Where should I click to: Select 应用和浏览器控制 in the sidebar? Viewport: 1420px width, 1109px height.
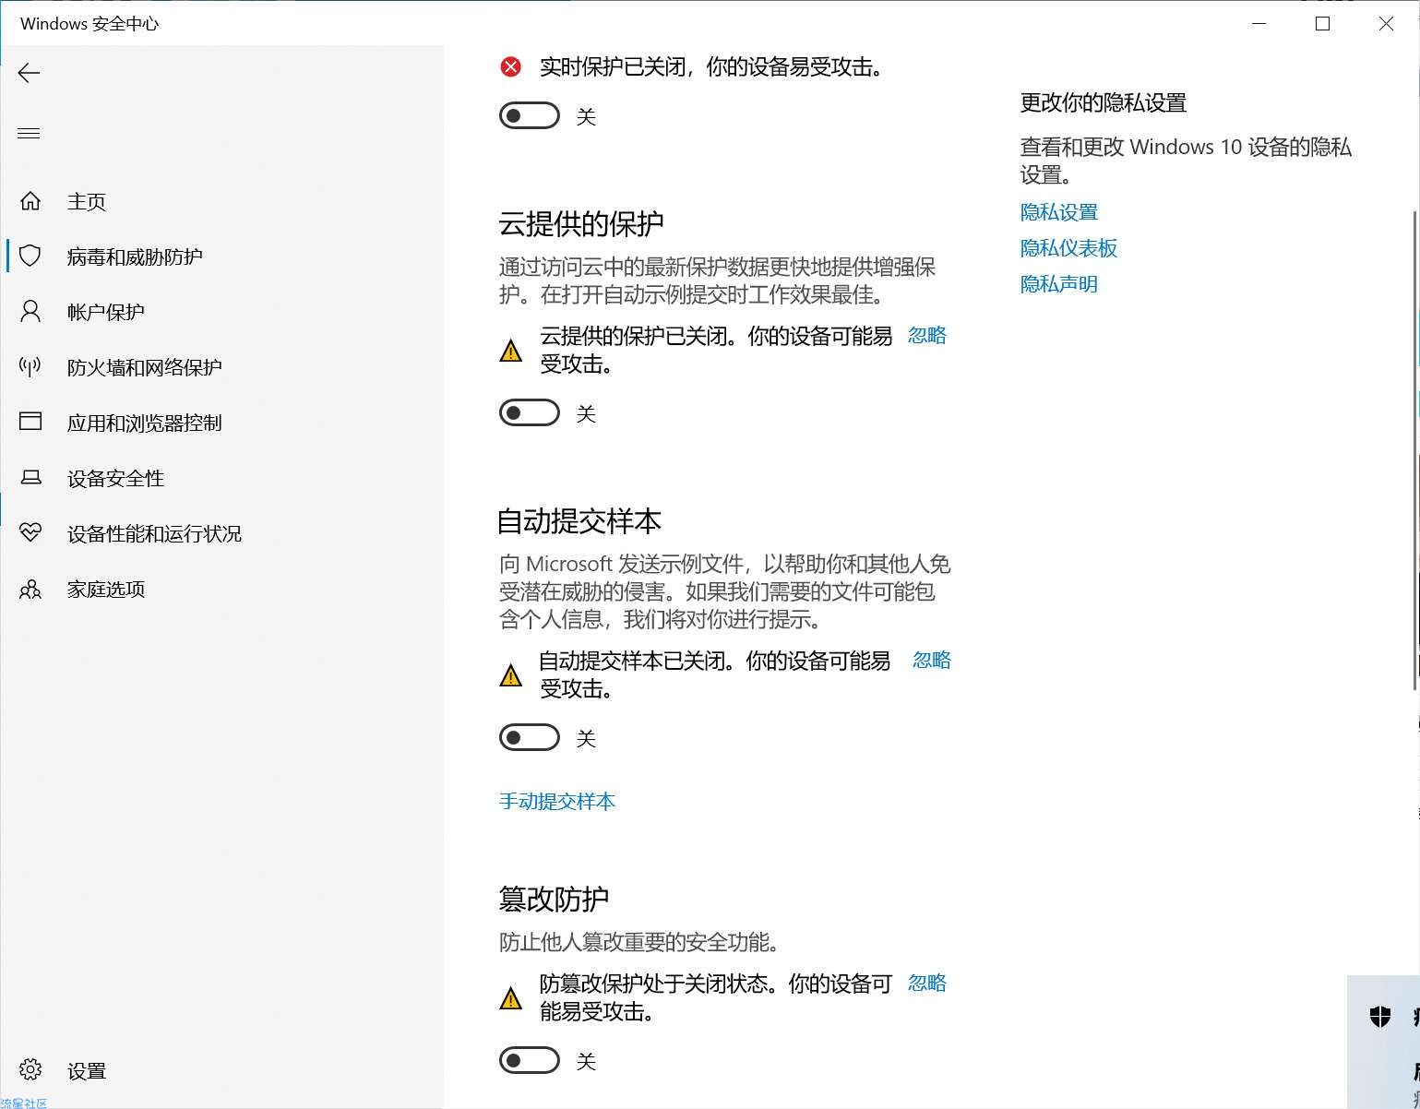tap(145, 423)
